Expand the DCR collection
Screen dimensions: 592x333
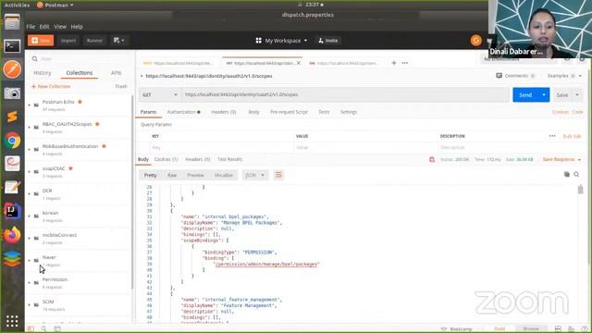pos(30,193)
